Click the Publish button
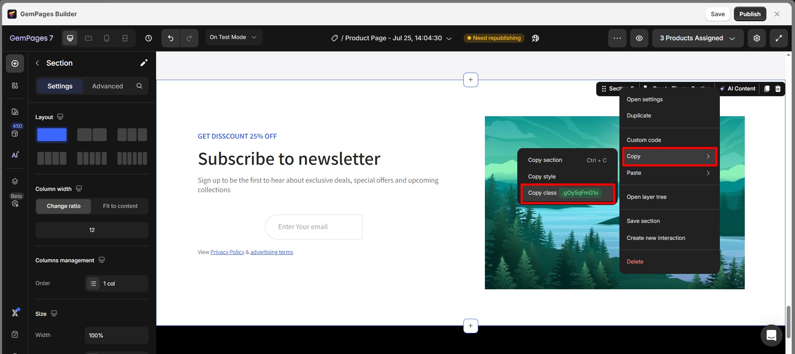This screenshot has width=795, height=354. (750, 14)
